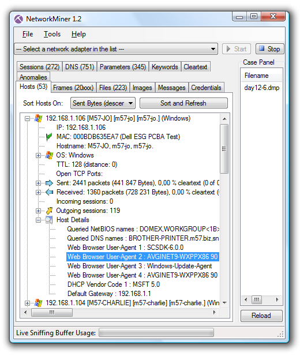Click the hosts tree vertical scrollbar thumb

(224, 149)
